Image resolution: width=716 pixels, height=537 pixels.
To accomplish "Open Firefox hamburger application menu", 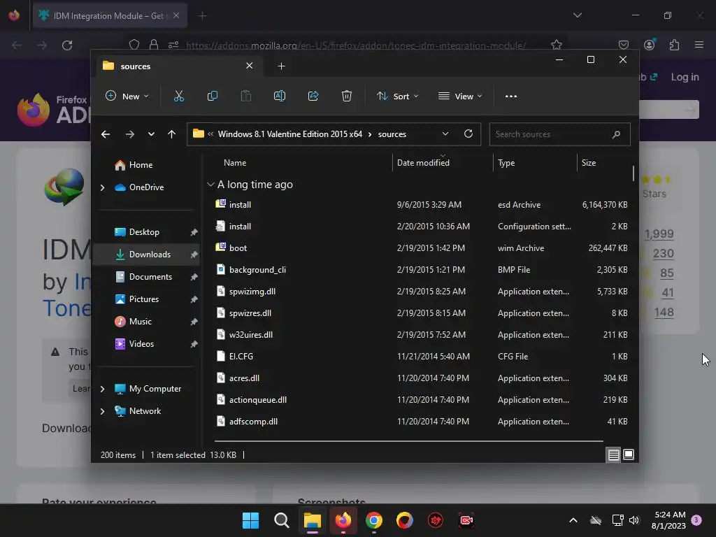I will 699,45.
